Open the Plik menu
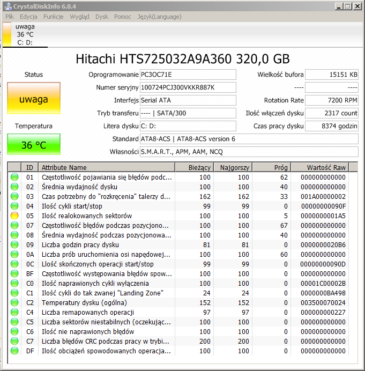 point(10,17)
